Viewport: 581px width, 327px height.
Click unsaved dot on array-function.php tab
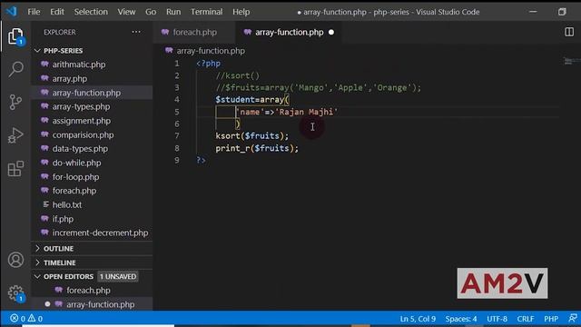point(331,33)
